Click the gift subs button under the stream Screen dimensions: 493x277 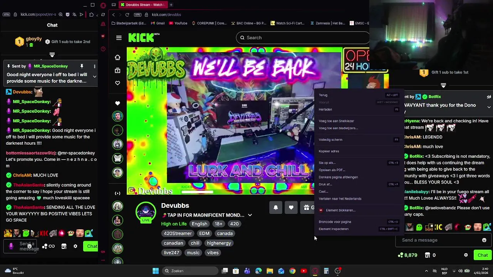point(307,208)
